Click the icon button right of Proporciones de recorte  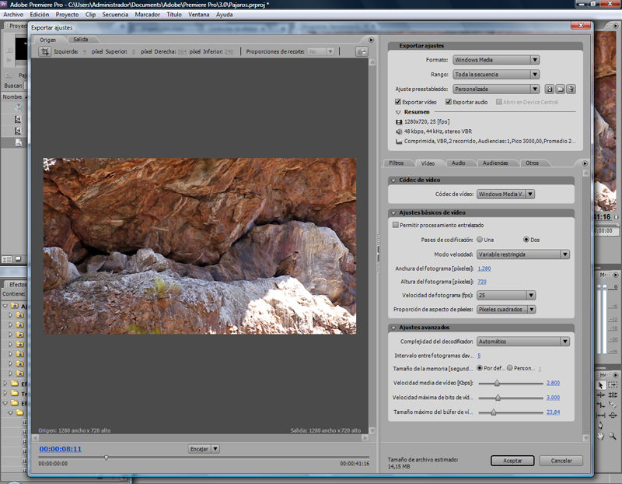(x=362, y=51)
